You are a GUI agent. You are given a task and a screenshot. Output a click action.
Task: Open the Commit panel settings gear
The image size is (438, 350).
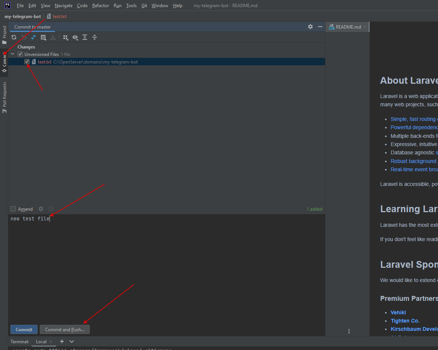coord(310,27)
